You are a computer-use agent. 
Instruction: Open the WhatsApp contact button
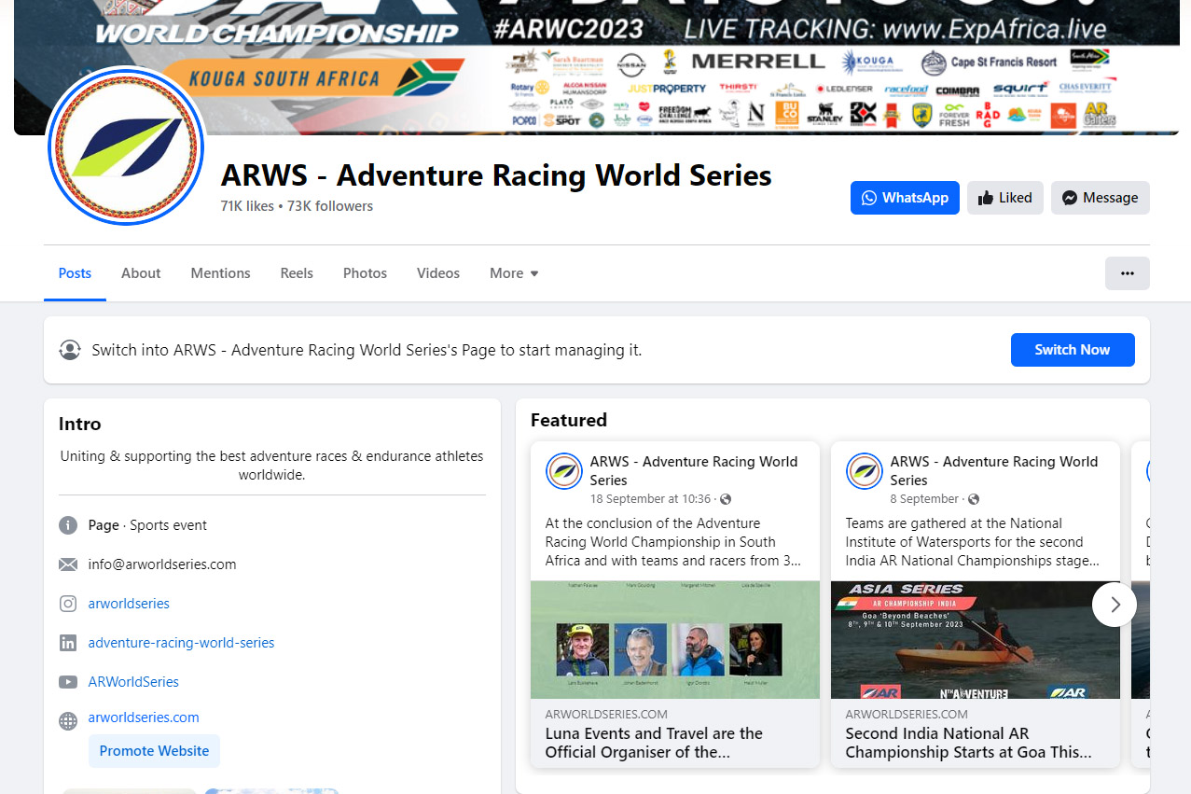904,198
